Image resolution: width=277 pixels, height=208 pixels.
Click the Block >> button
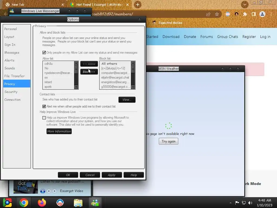click(89, 71)
